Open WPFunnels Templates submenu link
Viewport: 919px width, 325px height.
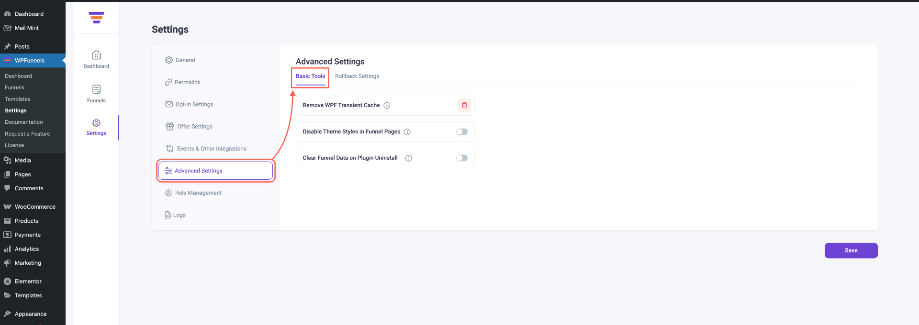tap(18, 99)
